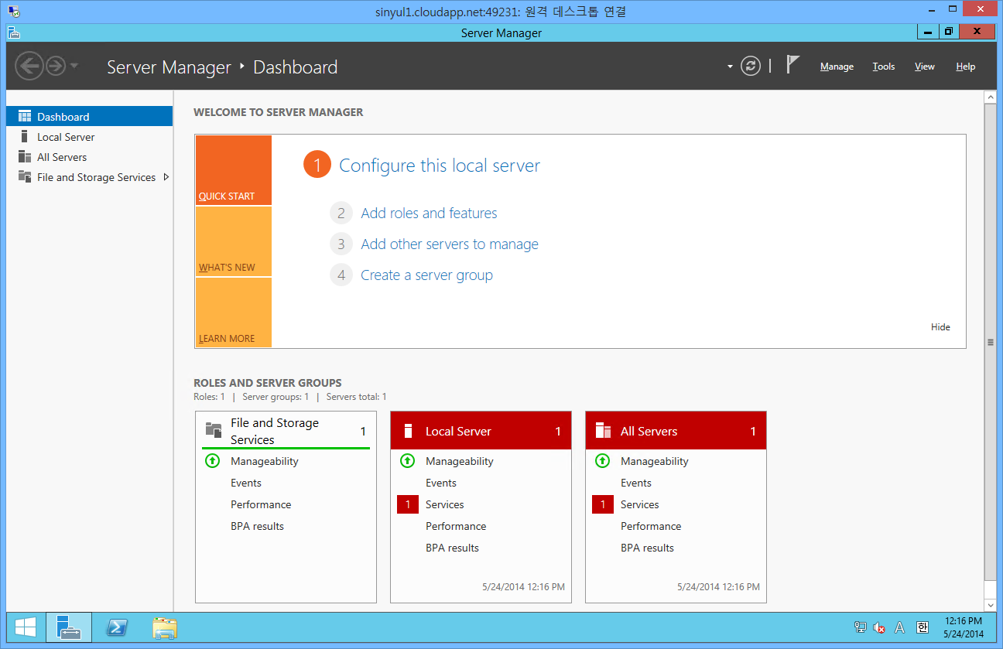1003x649 pixels.
Task: Open dropdown arrow beside refresh icon
Action: coord(730,67)
